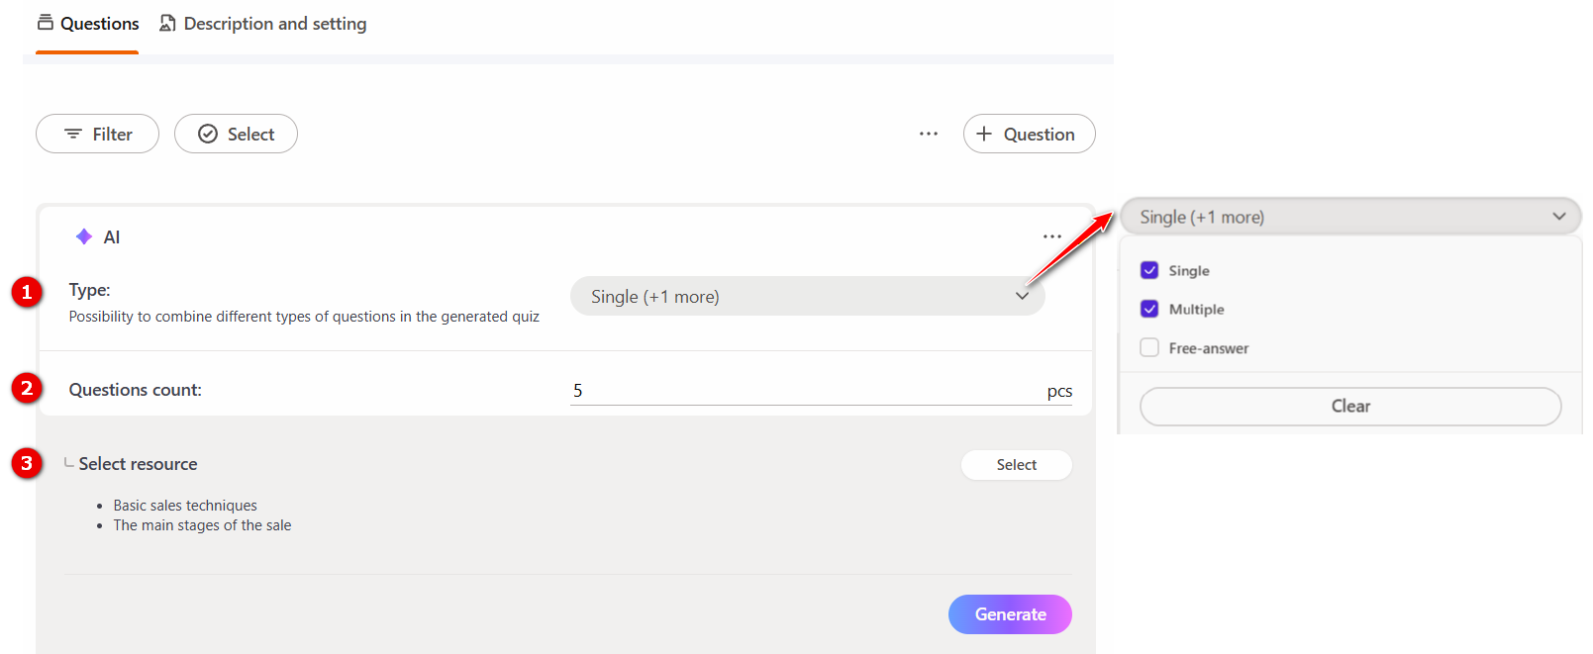Click the Description and setting tab icon

click(x=168, y=23)
